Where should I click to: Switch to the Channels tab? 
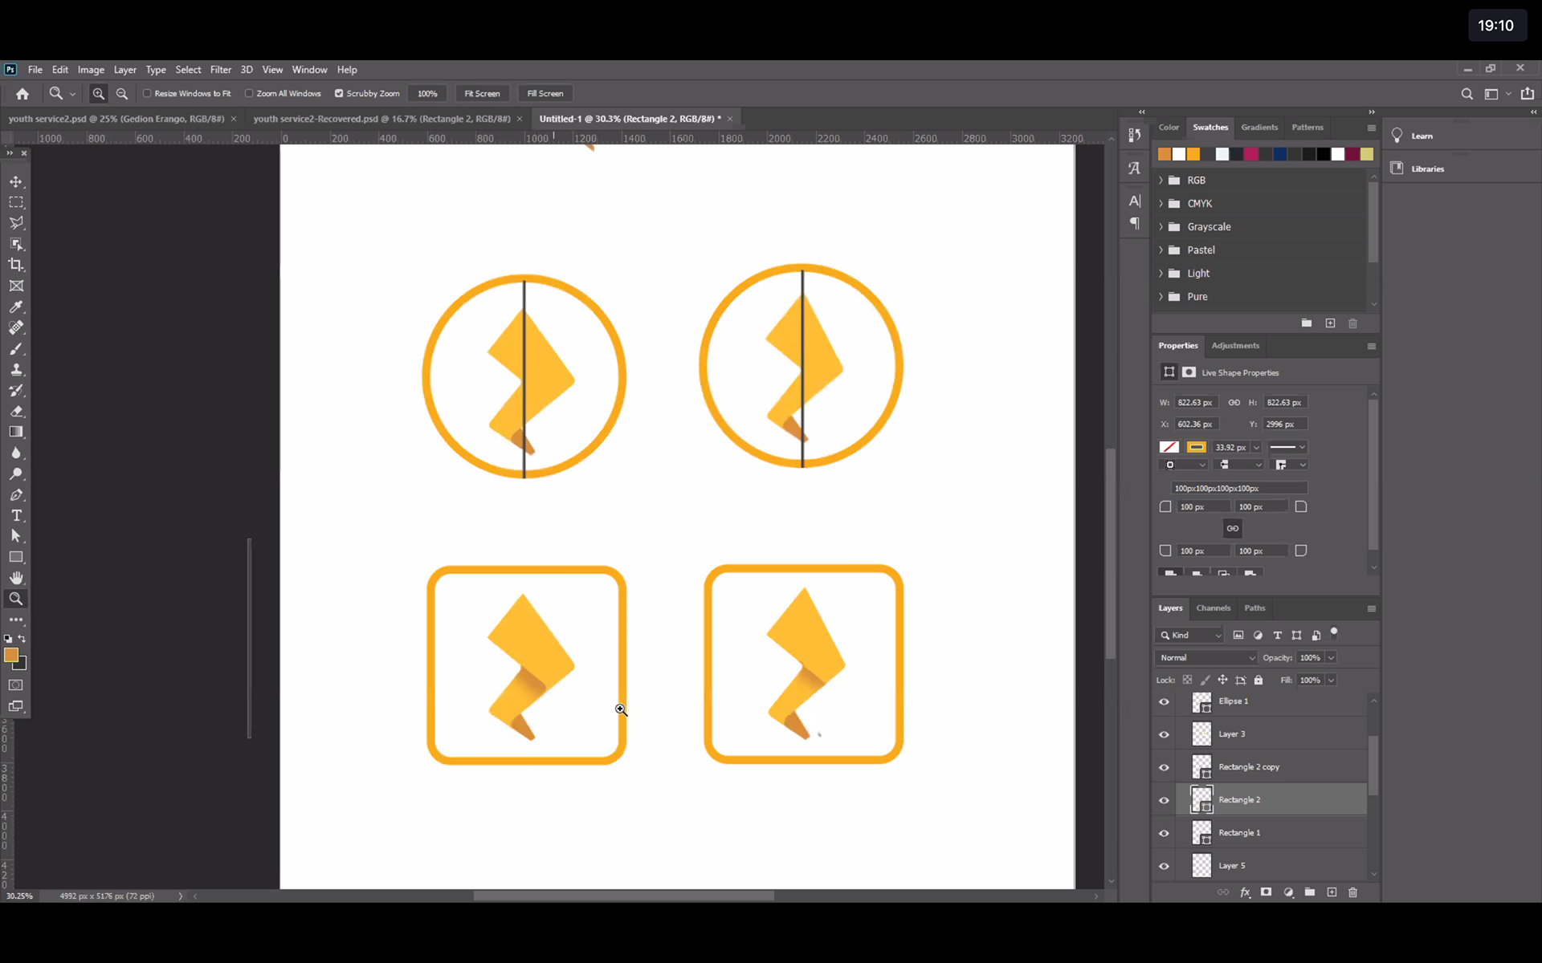[x=1213, y=608]
